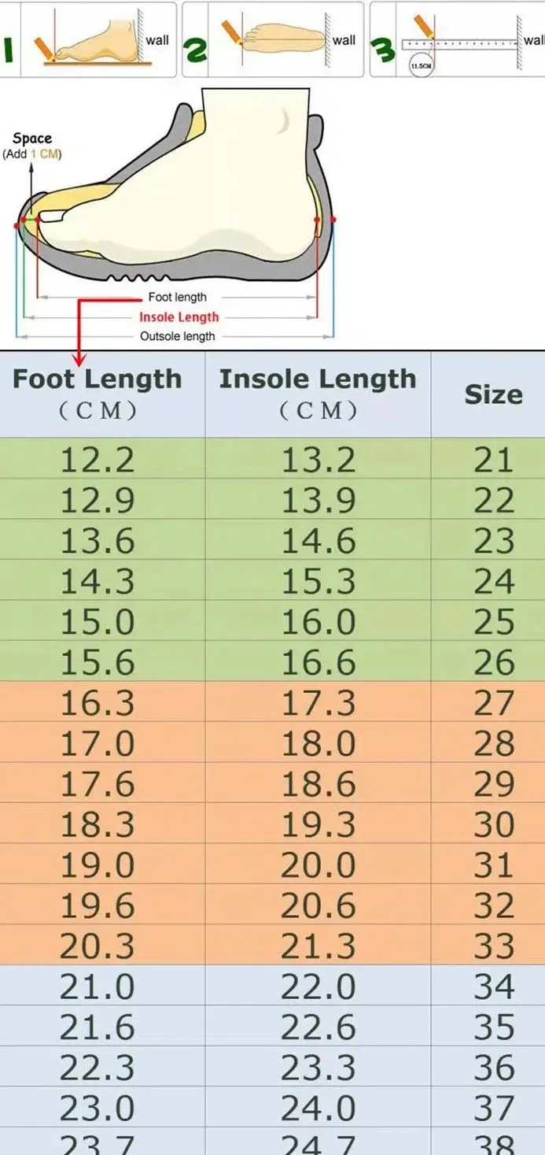Click foot length 19.0 cell
545x1155 pixels.
(x=98, y=865)
